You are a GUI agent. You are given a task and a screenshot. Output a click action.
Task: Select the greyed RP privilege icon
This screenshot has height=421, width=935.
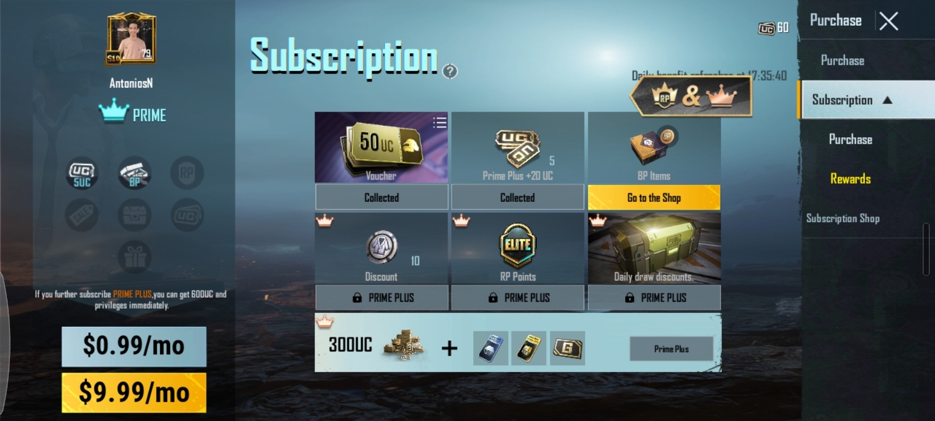(187, 173)
